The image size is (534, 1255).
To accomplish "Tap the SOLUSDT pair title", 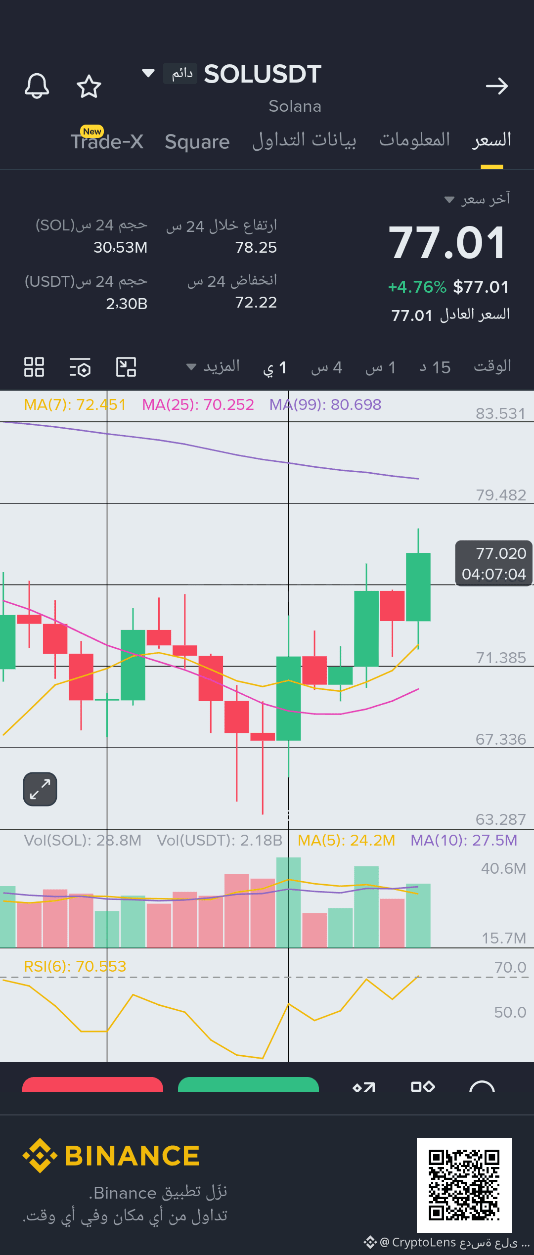I will 263,74.
